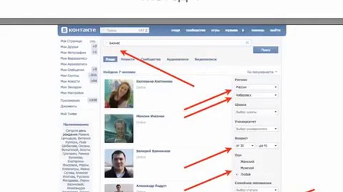Select the Люди search tab
Image resolution: width=343 pixels, height=192 pixels.
point(110,59)
